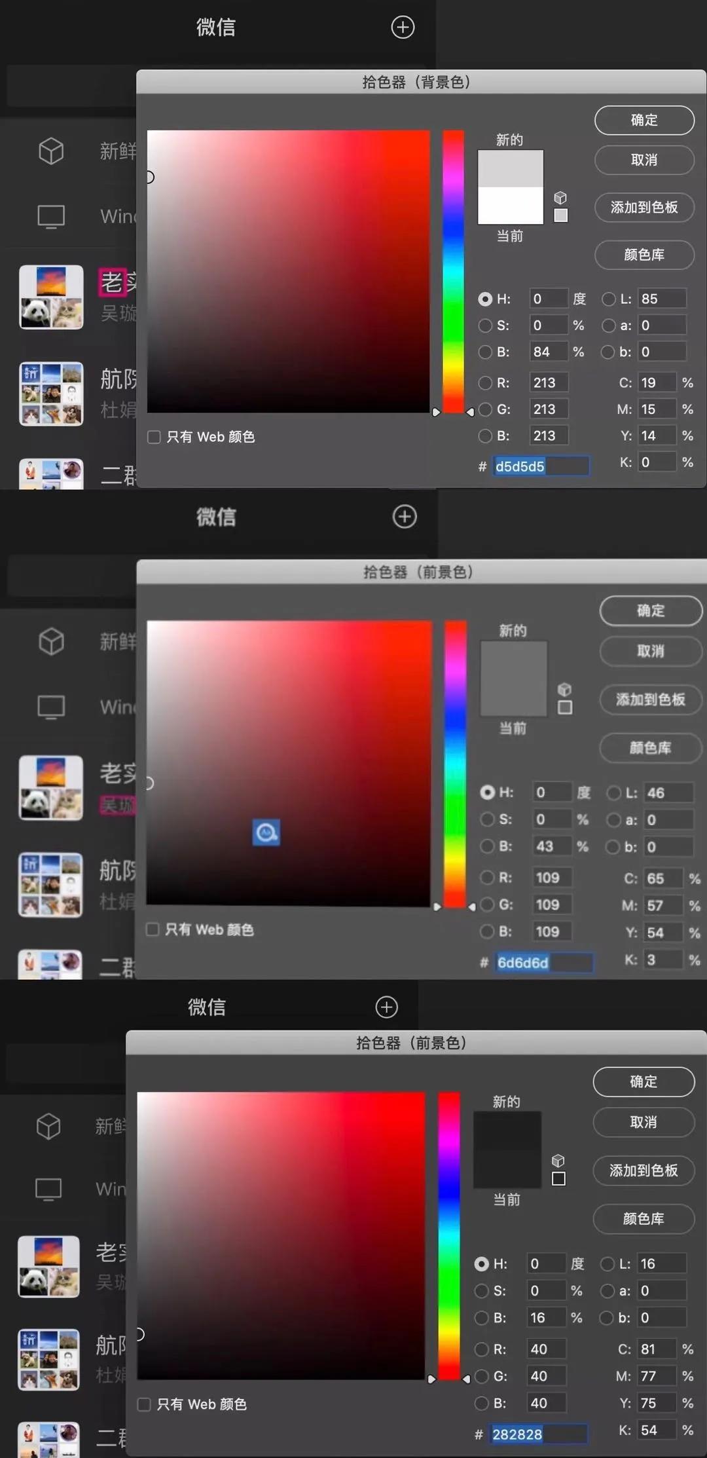Select the S radio button in the d5d5d5 picker

pyautogui.click(x=485, y=326)
